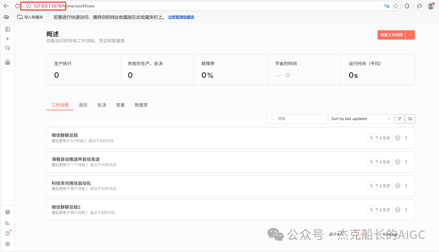Click the 生产执行 stats card
The width and height of the screenshot is (439, 252).
83,70
